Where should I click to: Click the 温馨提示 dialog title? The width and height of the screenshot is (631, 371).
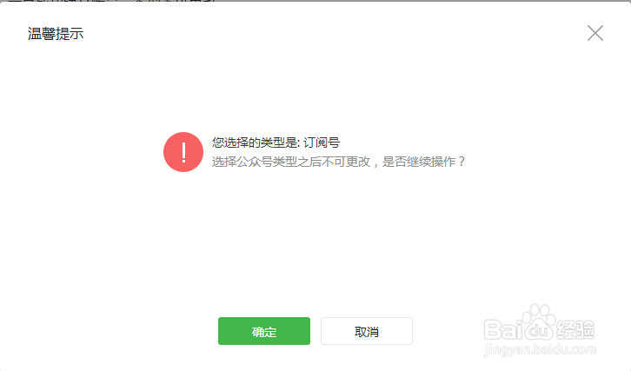[x=56, y=34]
